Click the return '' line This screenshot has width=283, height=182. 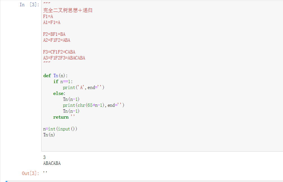(x=64, y=117)
